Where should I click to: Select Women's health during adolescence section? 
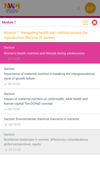(x=50, y=53)
